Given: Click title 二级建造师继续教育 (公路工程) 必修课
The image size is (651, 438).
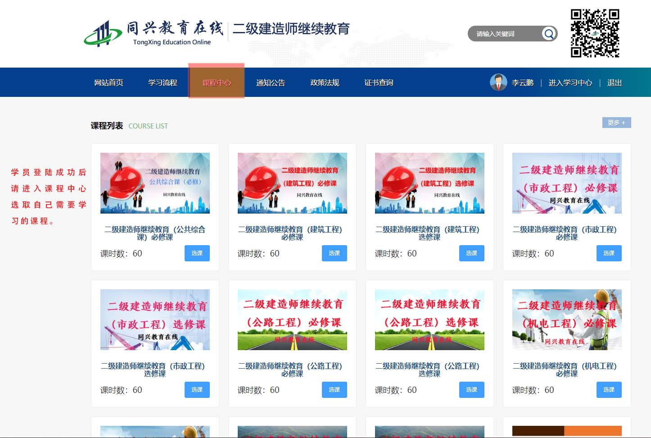Looking at the screenshot, I should pos(292,370).
